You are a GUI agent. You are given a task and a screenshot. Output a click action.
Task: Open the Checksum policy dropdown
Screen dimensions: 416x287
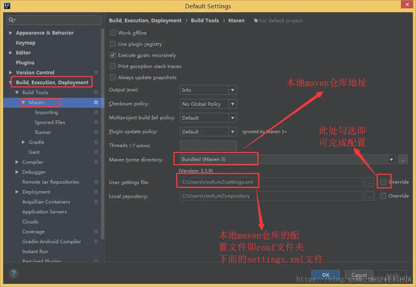click(208, 104)
